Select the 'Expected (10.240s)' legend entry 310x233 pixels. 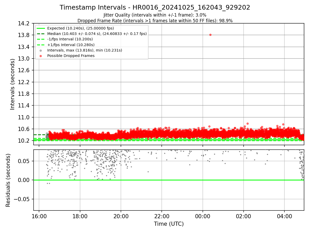pyautogui.click(x=81, y=28)
